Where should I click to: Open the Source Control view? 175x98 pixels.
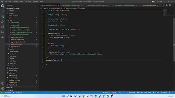point(2,16)
